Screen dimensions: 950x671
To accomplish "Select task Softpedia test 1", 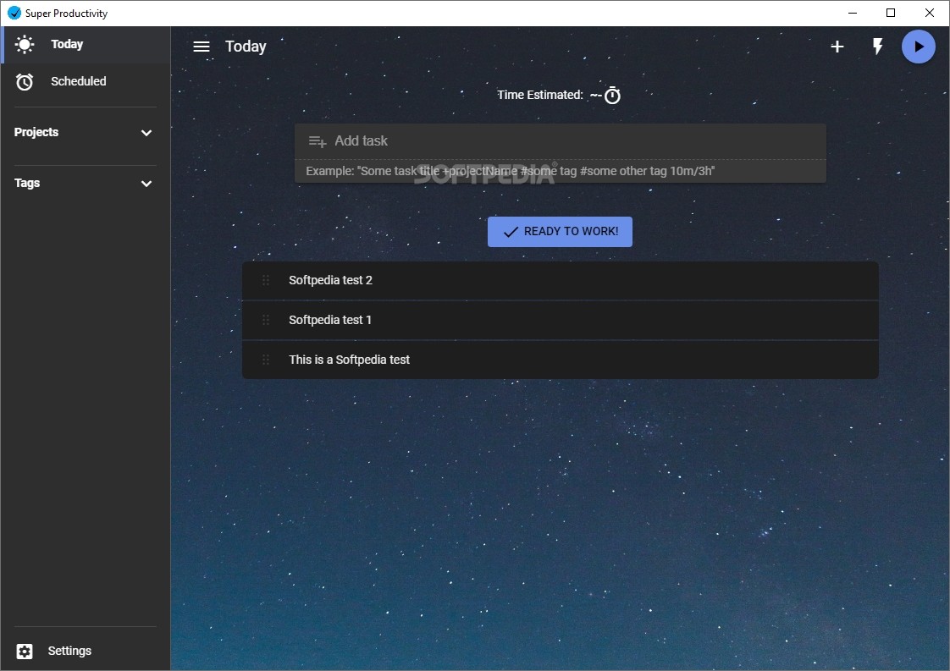I will (x=560, y=321).
